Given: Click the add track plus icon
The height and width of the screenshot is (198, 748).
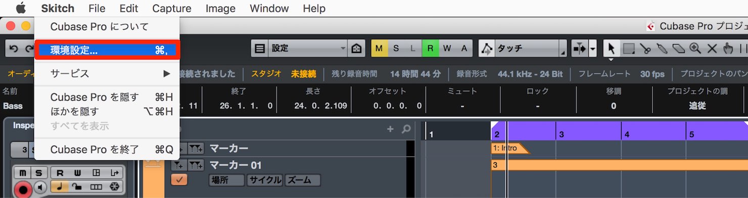Looking at the screenshot, I should [390, 129].
